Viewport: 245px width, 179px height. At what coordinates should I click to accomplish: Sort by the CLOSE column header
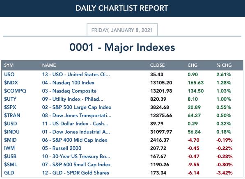[x=157, y=65]
